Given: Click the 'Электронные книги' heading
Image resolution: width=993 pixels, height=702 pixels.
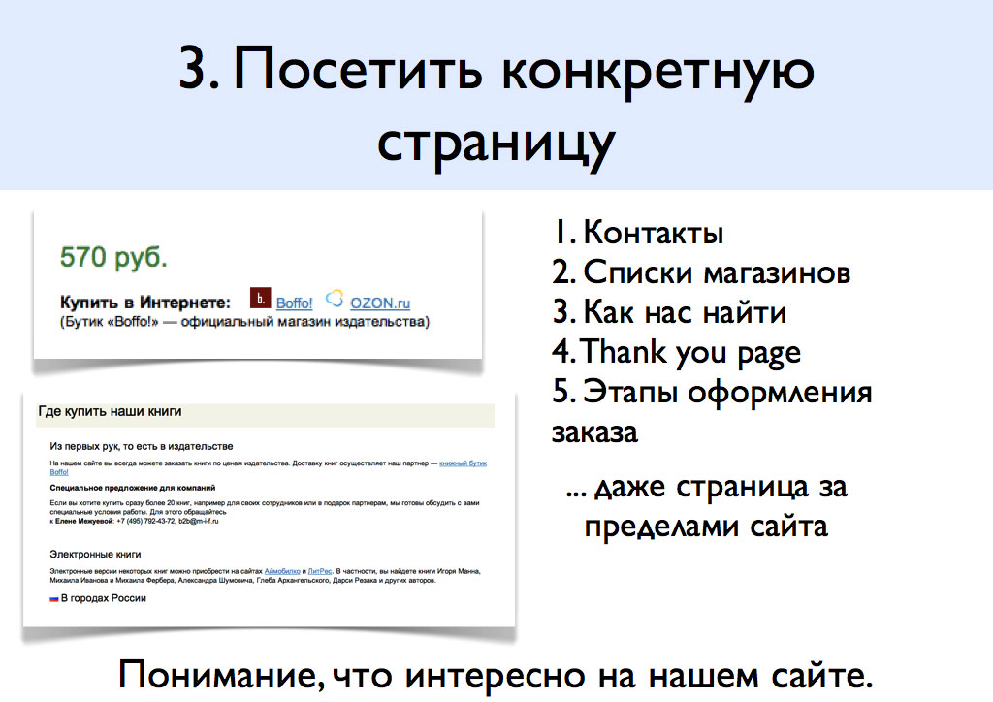Looking at the screenshot, I should [x=95, y=555].
